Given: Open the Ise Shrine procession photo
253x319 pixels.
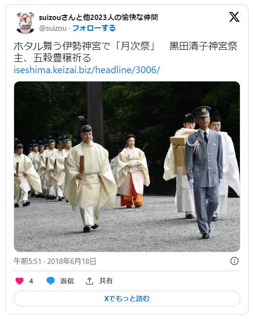Looking at the screenshot, I should tap(127, 166).
